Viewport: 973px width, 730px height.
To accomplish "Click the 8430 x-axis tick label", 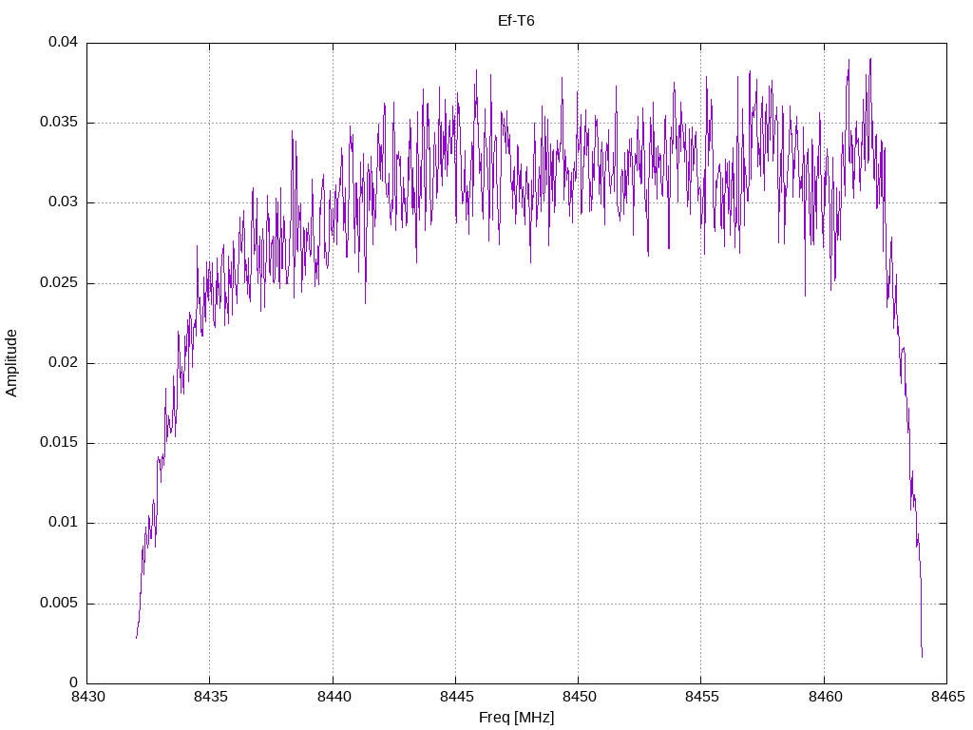I will click(x=87, y=697).
